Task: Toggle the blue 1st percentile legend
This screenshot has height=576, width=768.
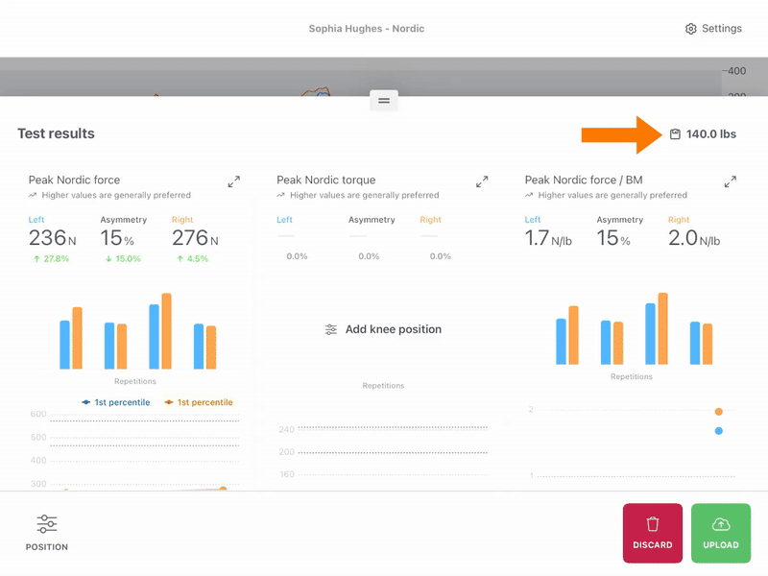Action: [x=116, y=402]
